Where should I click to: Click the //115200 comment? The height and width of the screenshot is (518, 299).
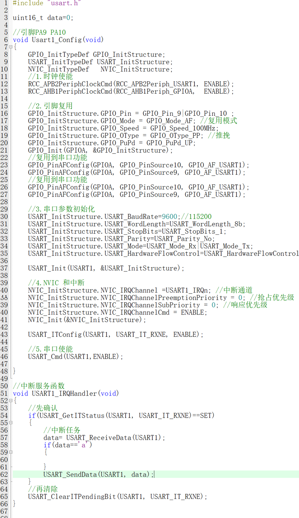[196, 216]
